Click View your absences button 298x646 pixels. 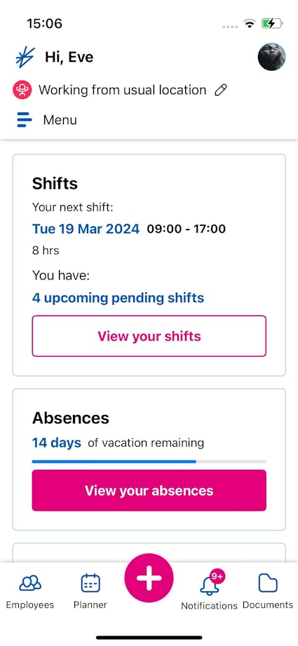pyautogui.click(x=149, y=490)
